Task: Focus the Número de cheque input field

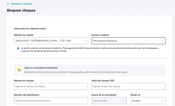Action: (51, 86)
